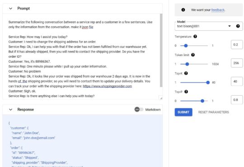Screen dimensions: 244x167
Task: Click the prompt text area scrollbar
Action: 161,51
